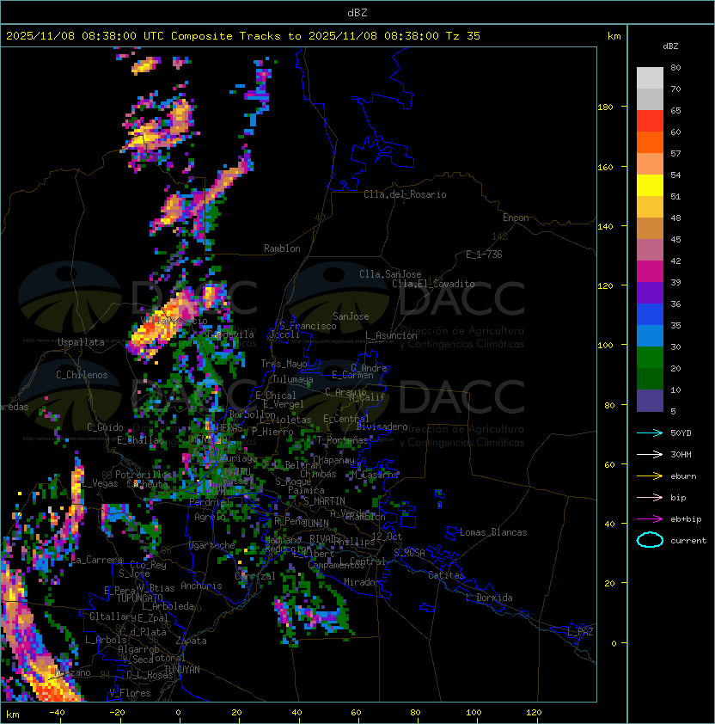715x724 pixels.
Task: Click the 'Catitas' map label
Action: (446, 575)
